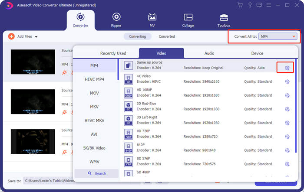Select the "Resolution: 3840x2160" preset text
This screenshot has height=192, width=304.
point(202,81)
